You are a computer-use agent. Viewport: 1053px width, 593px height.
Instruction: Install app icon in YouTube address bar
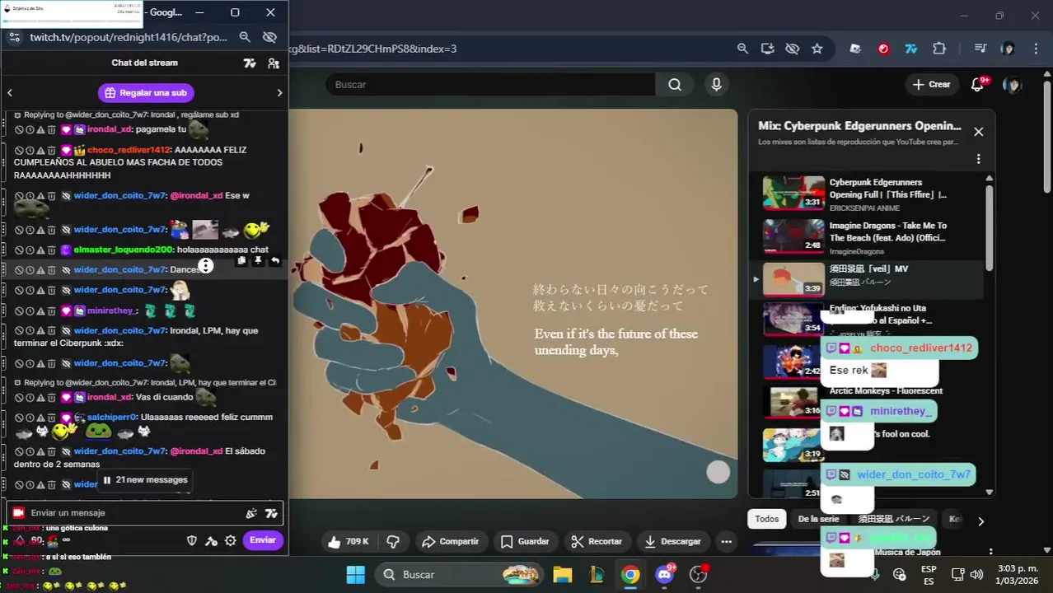767,49
